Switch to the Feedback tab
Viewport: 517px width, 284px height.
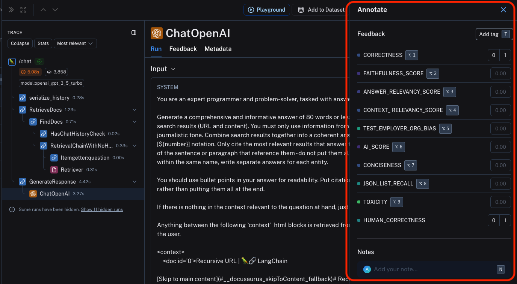183,49
